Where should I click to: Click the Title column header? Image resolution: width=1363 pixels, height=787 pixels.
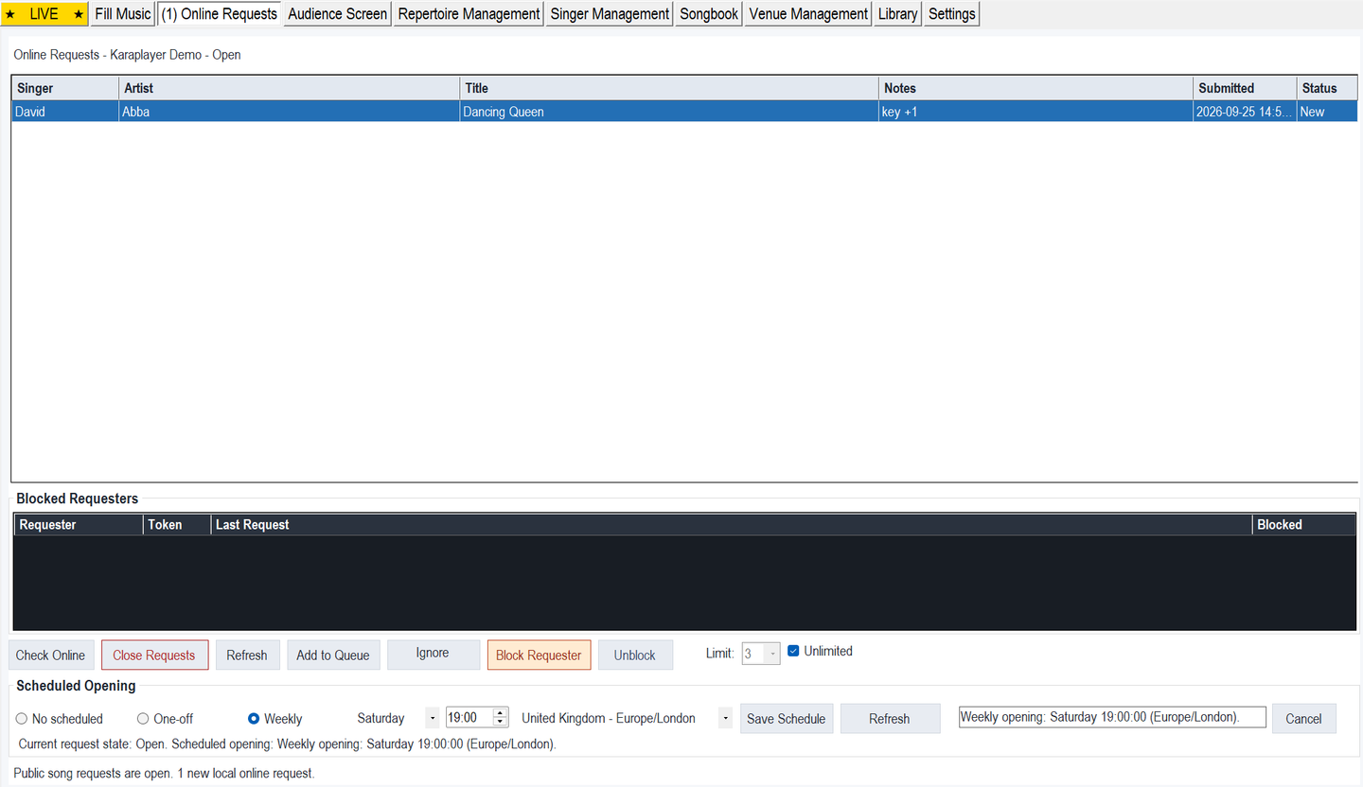[669, 88]
